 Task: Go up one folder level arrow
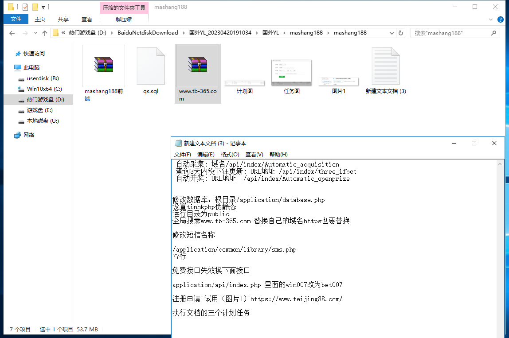pos(45,33)
